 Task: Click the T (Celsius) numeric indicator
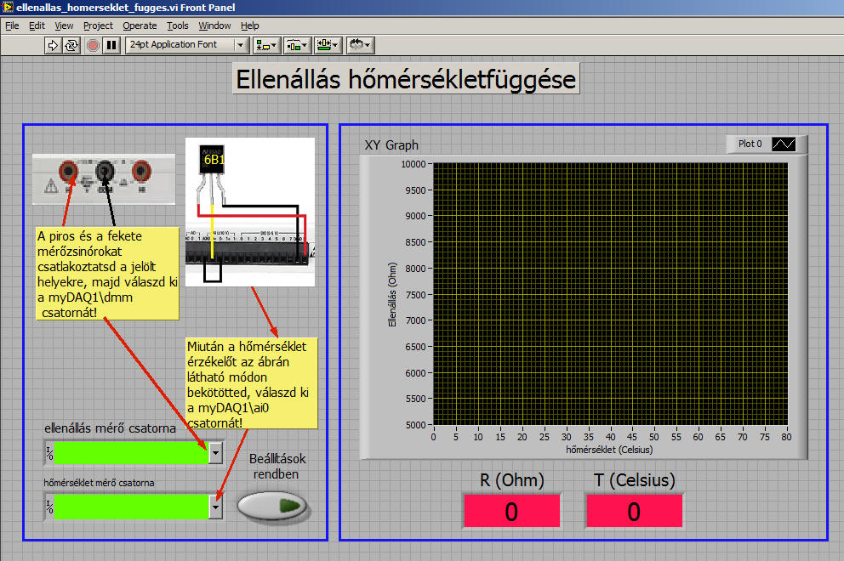[634, 512]
